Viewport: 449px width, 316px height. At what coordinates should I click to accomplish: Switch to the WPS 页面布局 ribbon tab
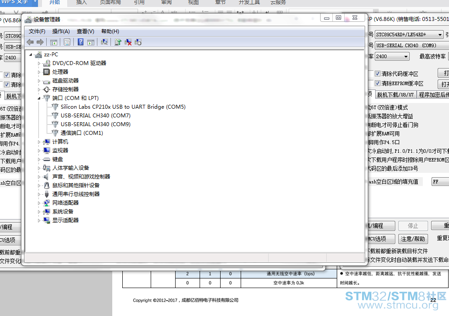coord(110,2)
